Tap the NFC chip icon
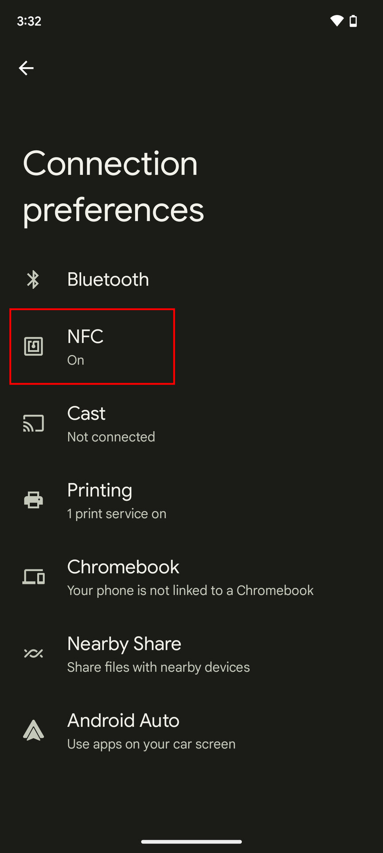Screen dimensions: 383x853 tap(33, 347)
